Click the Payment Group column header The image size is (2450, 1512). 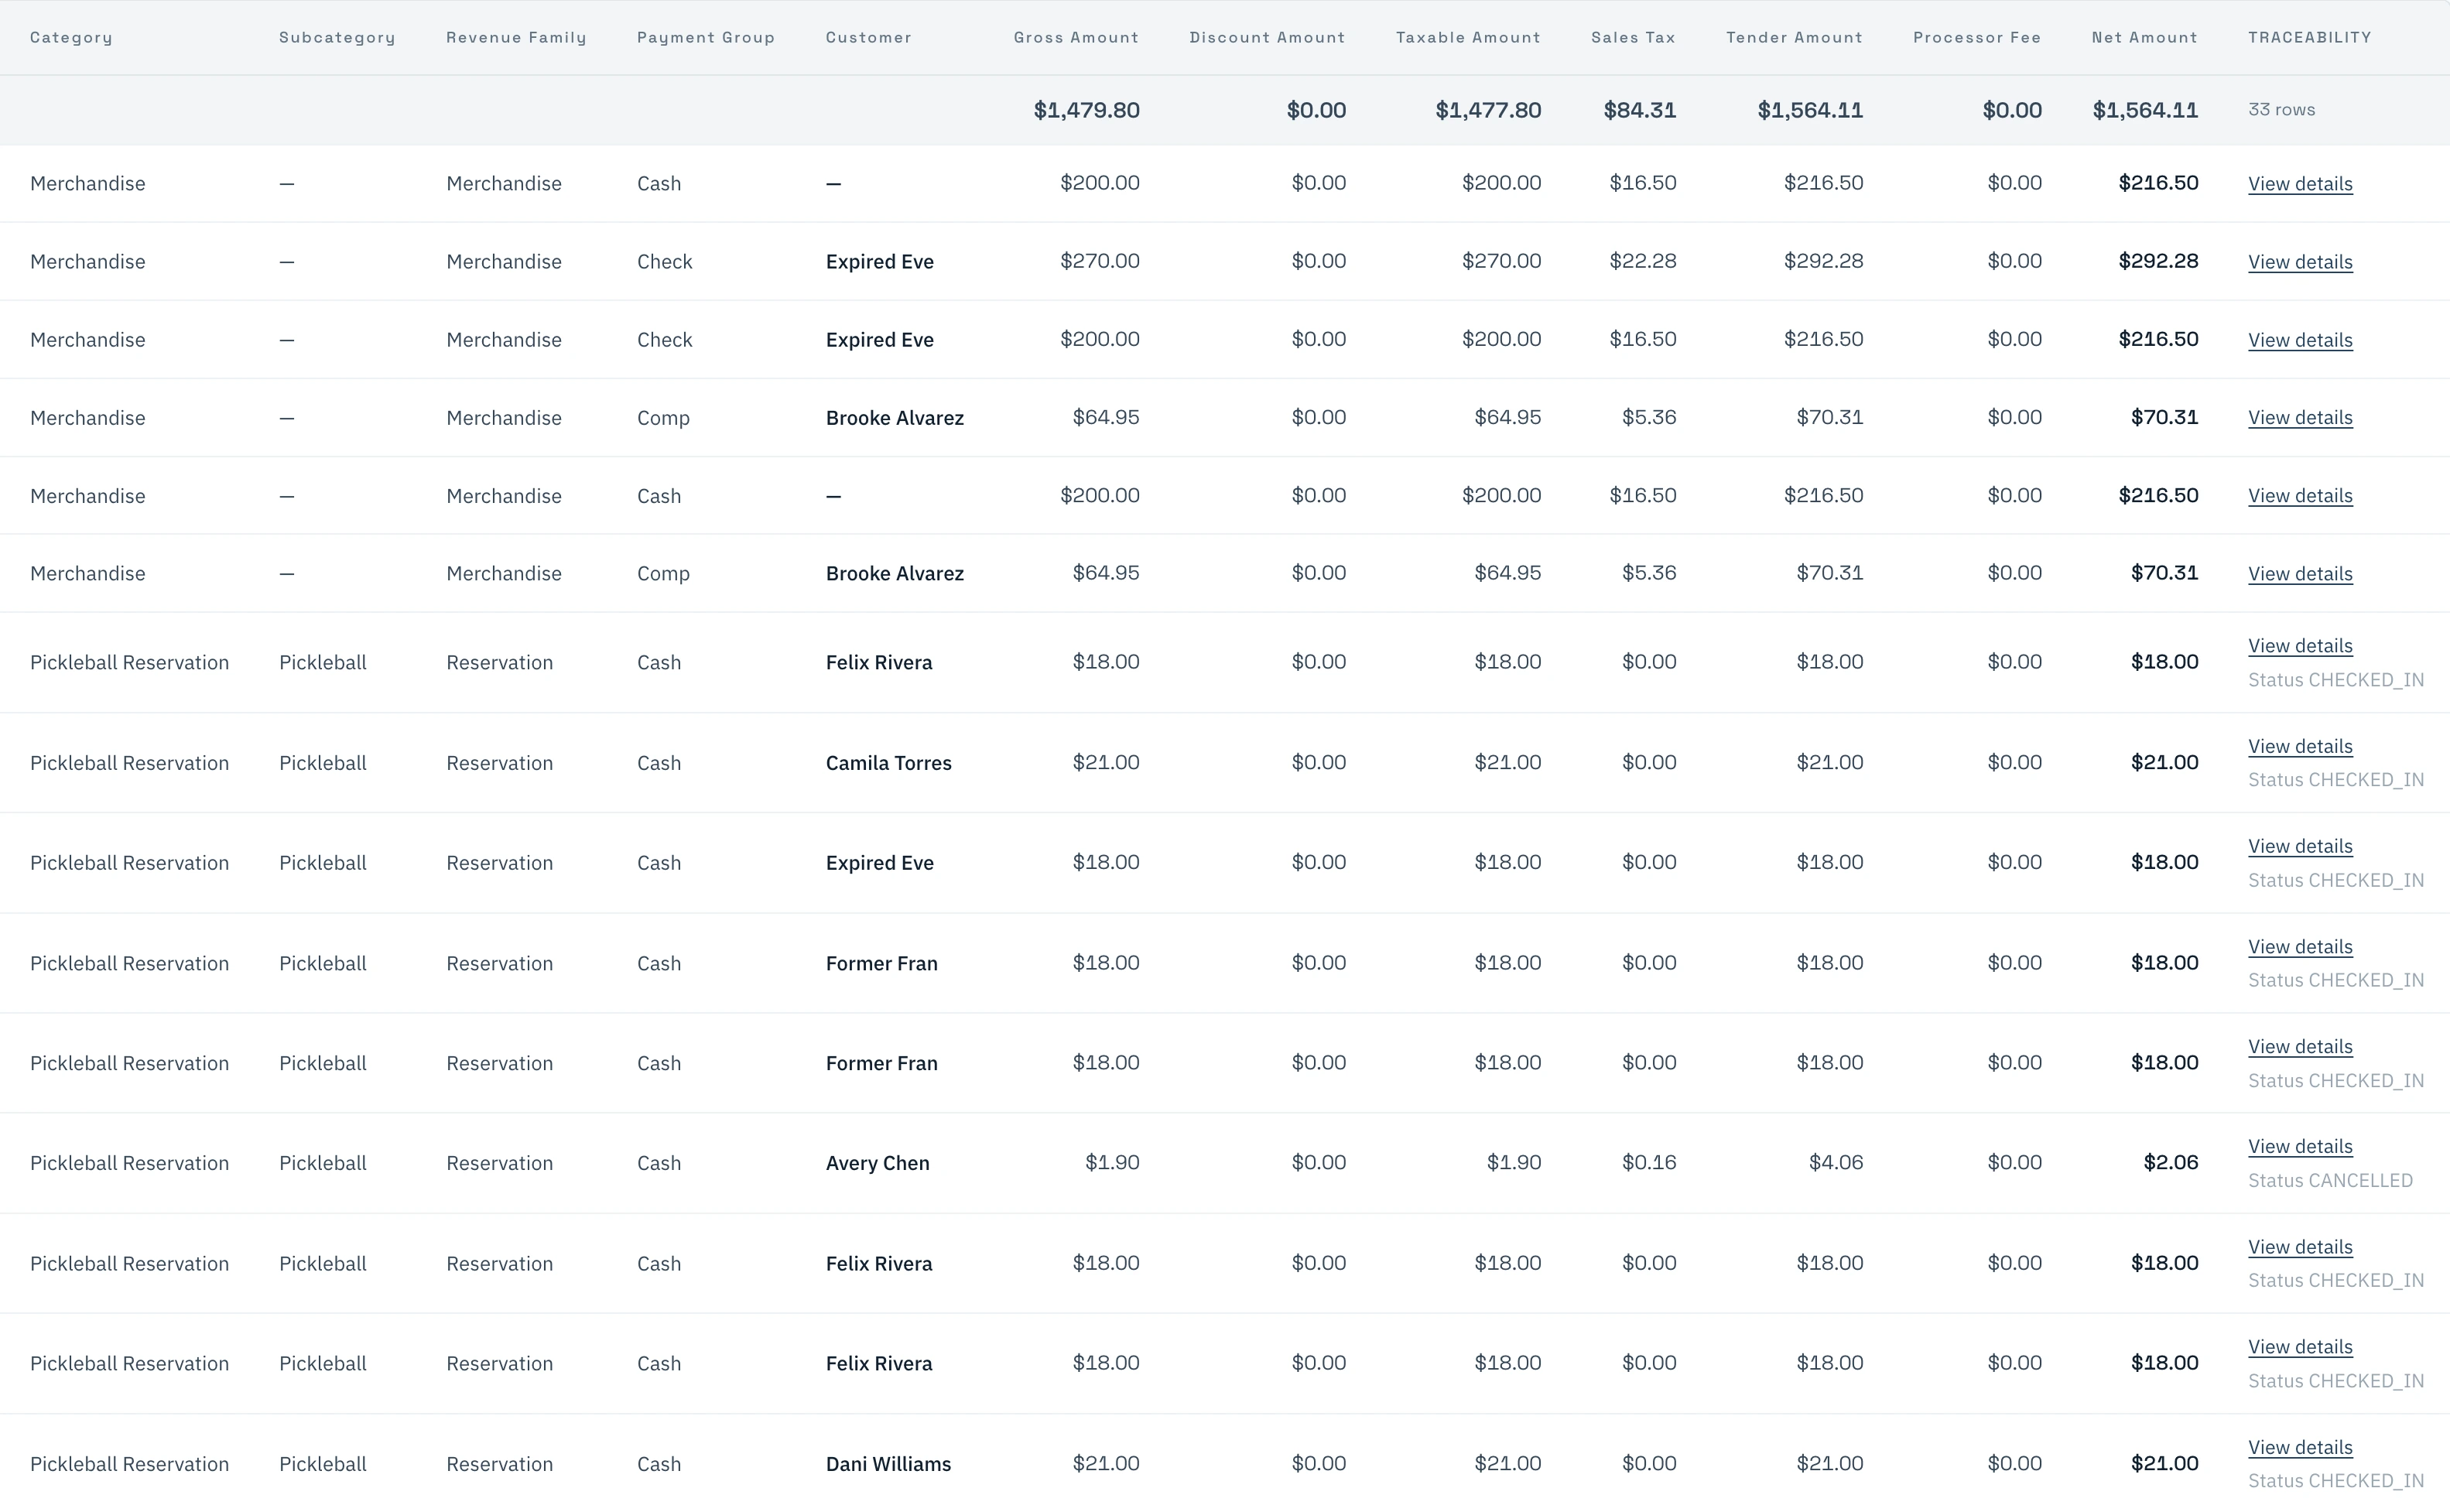tap(706, 37)
